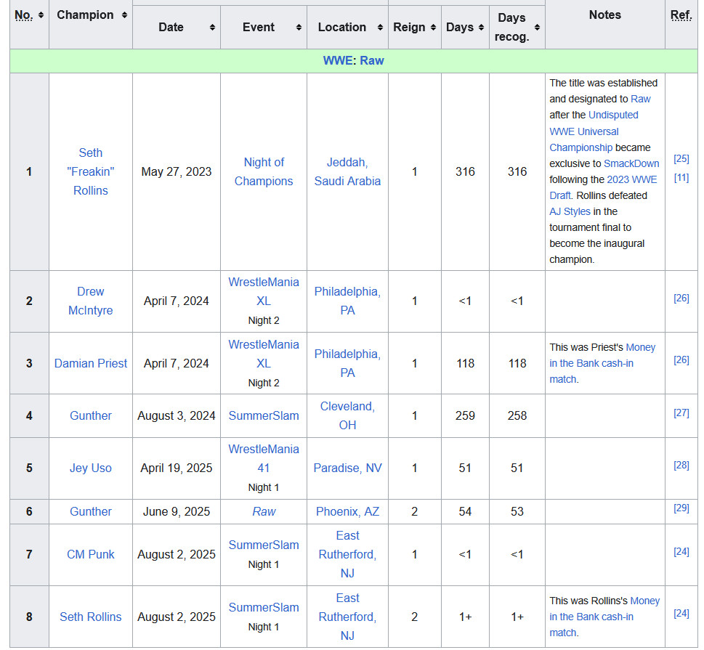Visit the Jey Uso link
The image size is (704, 650).
pyautogui.click(x=91, y=468)
